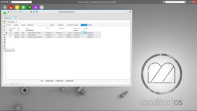Viewport: 197px width, 111px height.
Task: Click the printer icon in left sidebar
Action: [5, 22]
